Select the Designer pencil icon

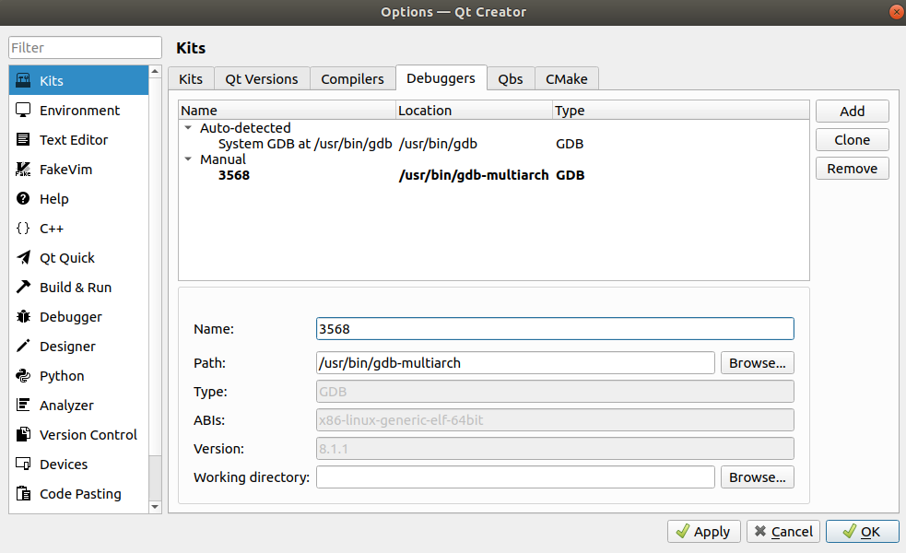[23, 347]
